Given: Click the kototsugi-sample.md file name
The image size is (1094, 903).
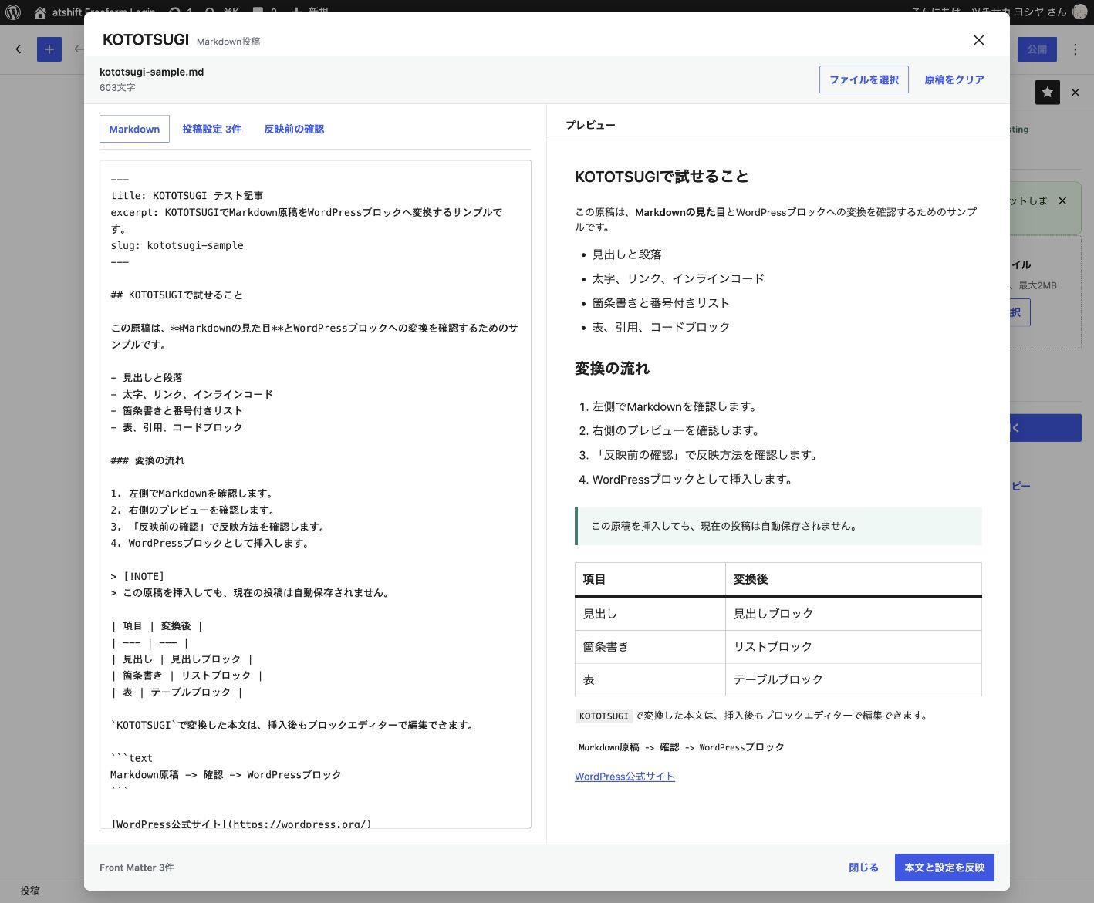Looking at the screenshot, I should click(x=152, y=72).
